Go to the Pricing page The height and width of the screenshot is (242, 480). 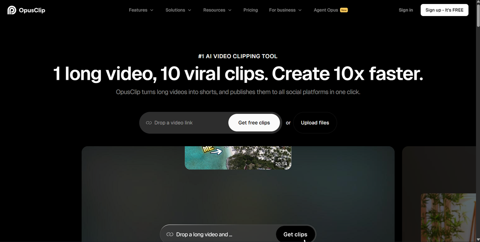click(x=250, y=10)
